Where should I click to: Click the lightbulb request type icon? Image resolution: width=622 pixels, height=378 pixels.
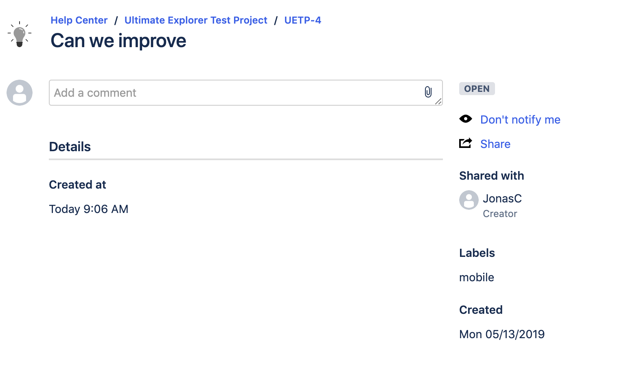(x=20, y=34)
